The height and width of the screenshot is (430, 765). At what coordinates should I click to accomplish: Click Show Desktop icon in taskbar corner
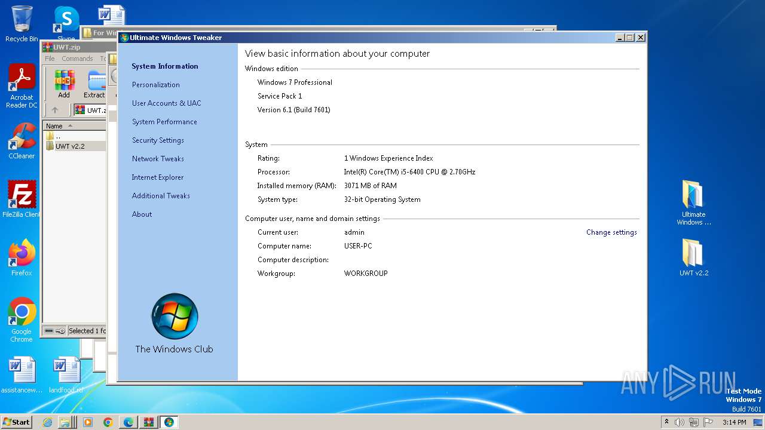(758, 422)
